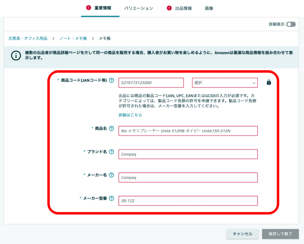Click the lock icon beside the 選択 dropdown
304x244 pixels.
pyautogui.click(x=269, y=82)
